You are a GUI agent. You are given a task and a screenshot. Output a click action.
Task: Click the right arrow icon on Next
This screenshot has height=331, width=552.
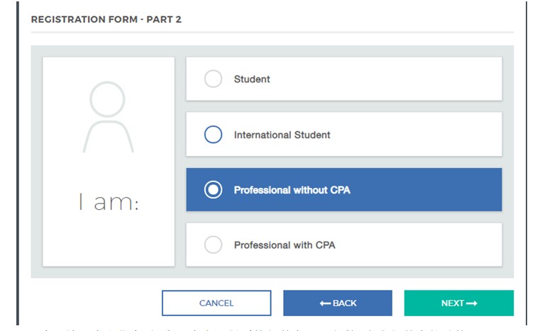pyautogui.click(x=472, y=303)
